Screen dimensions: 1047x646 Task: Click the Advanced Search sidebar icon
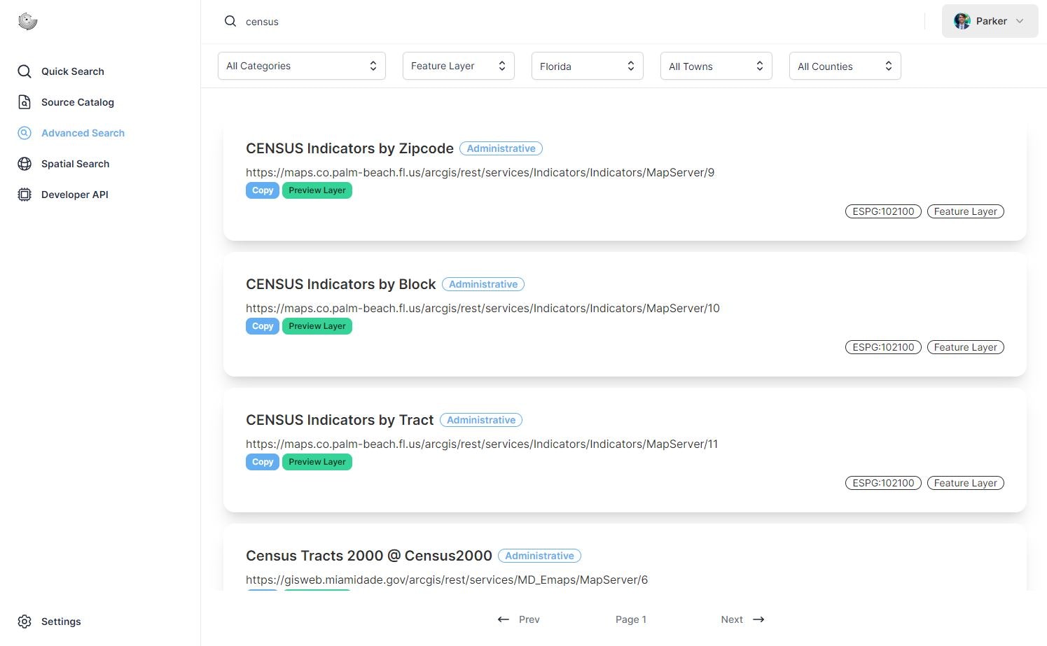(25, 133)
